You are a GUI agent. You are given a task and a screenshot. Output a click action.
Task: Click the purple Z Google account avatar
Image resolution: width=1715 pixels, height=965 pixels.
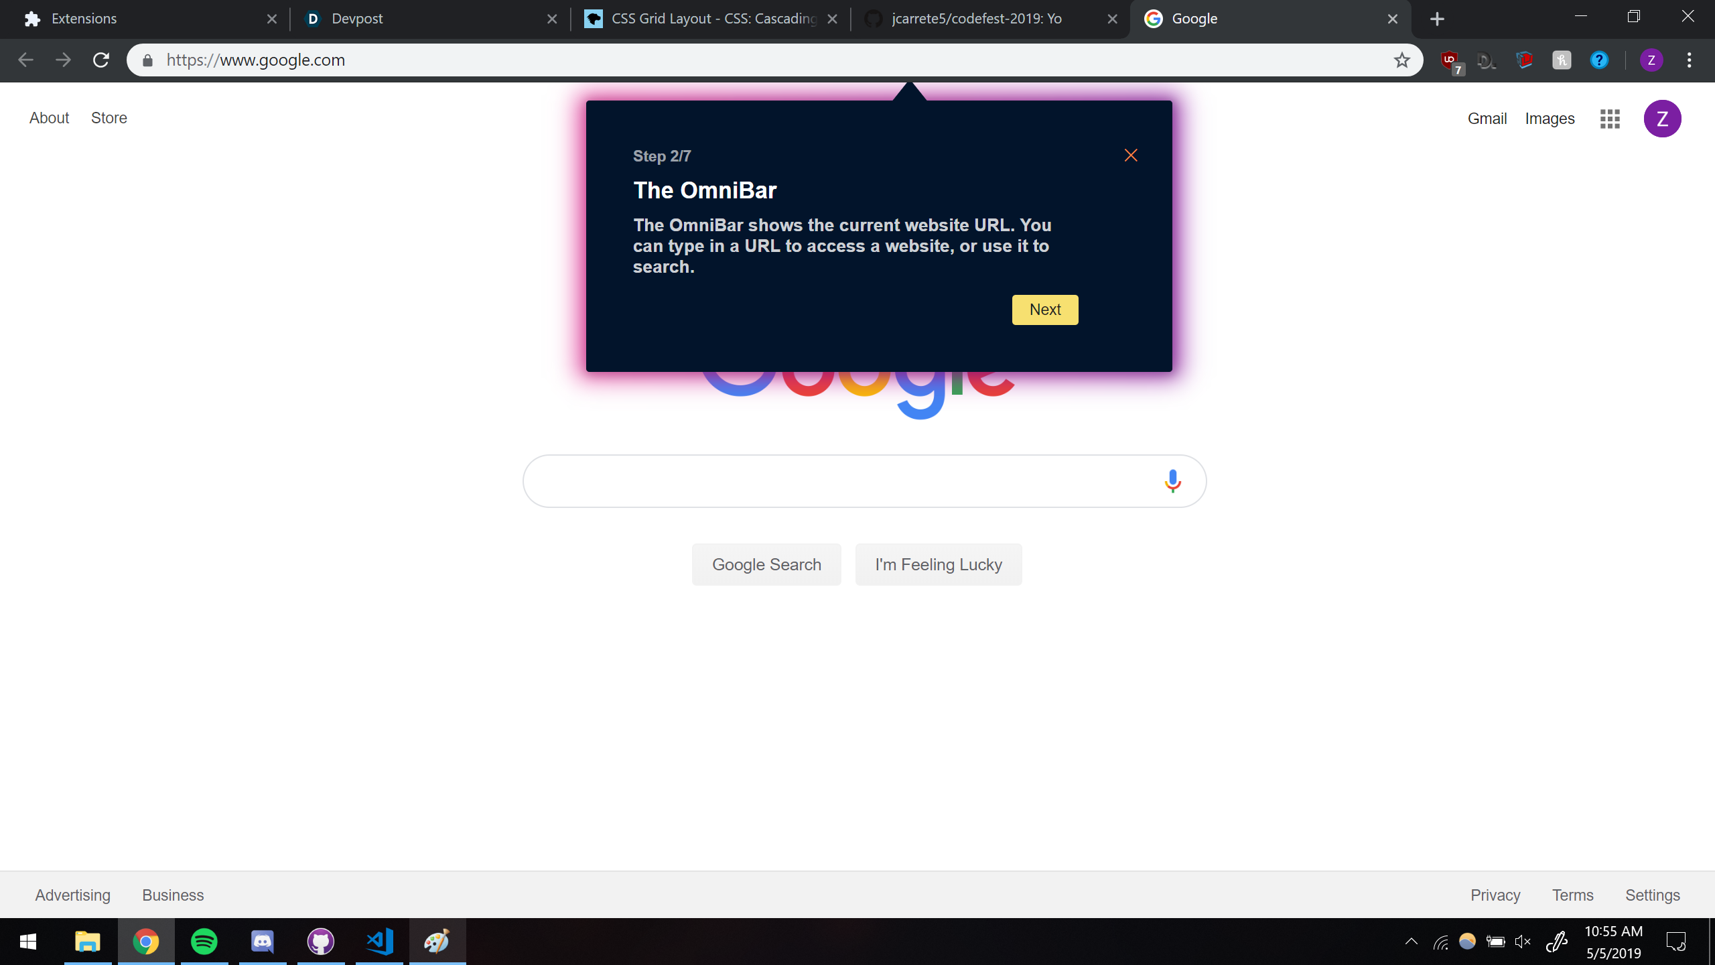(1662, 119)
